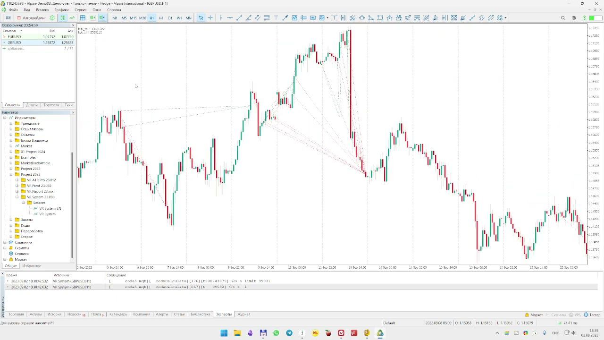Show the chart grid icon
This screenshot has height=340, width=604.
pos(83,18)
